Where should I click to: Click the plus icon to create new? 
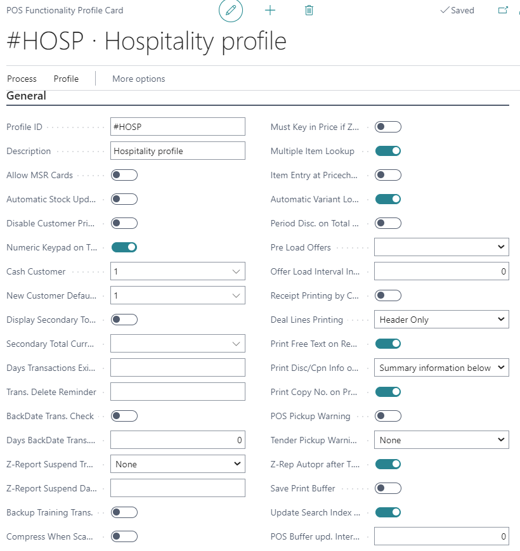click(270, 10)
